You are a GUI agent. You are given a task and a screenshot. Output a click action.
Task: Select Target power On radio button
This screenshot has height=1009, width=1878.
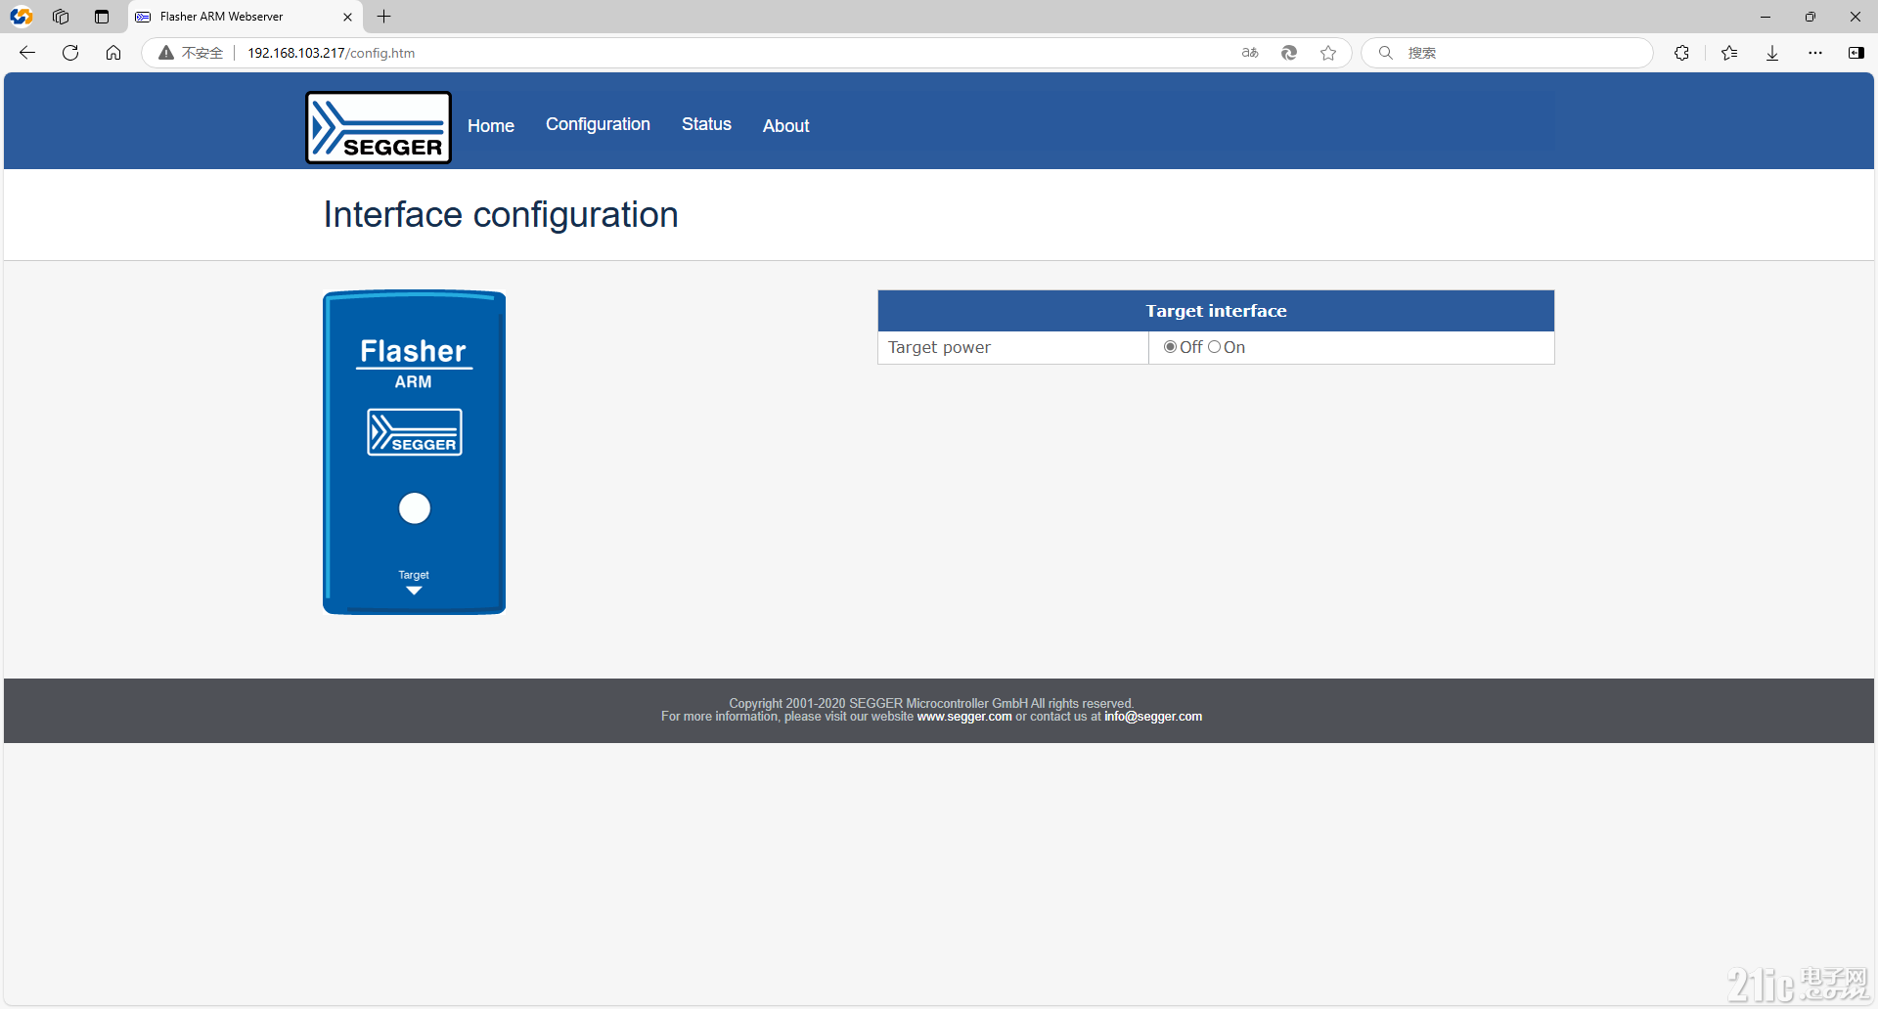(1215, 347)
